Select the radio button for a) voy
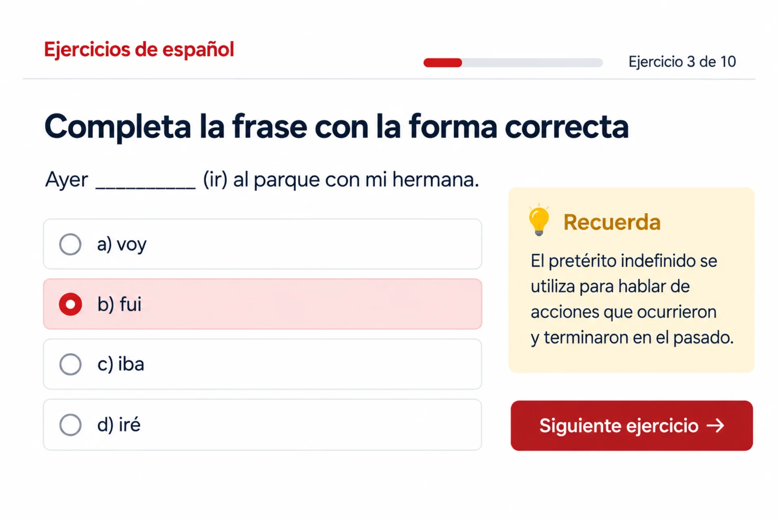 70,244
